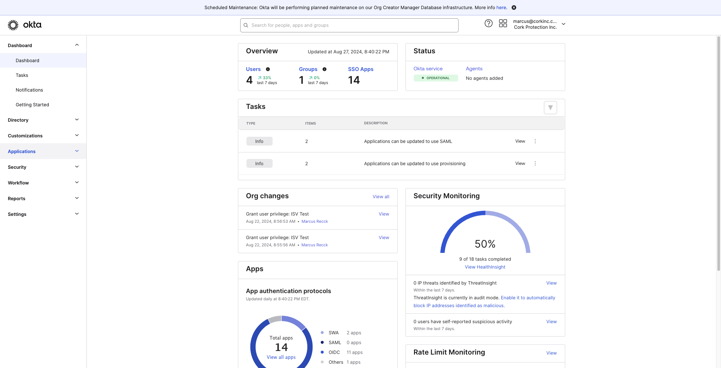This screenshot has height=368, width=721.
Task: Dismiss the scheduled maintenance banner
Action: [514, 8]
